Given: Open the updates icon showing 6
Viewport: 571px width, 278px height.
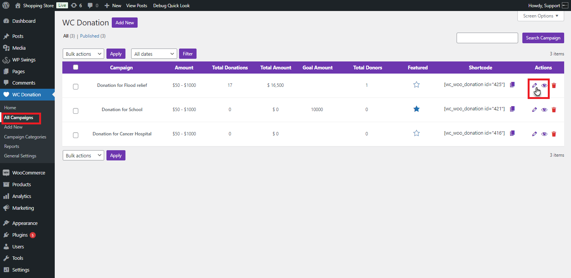Looking at the screenshot, I should [x=76, y=6].
